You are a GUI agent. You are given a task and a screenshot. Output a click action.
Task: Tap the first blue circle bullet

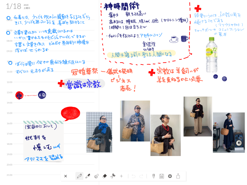coord(8,18)
